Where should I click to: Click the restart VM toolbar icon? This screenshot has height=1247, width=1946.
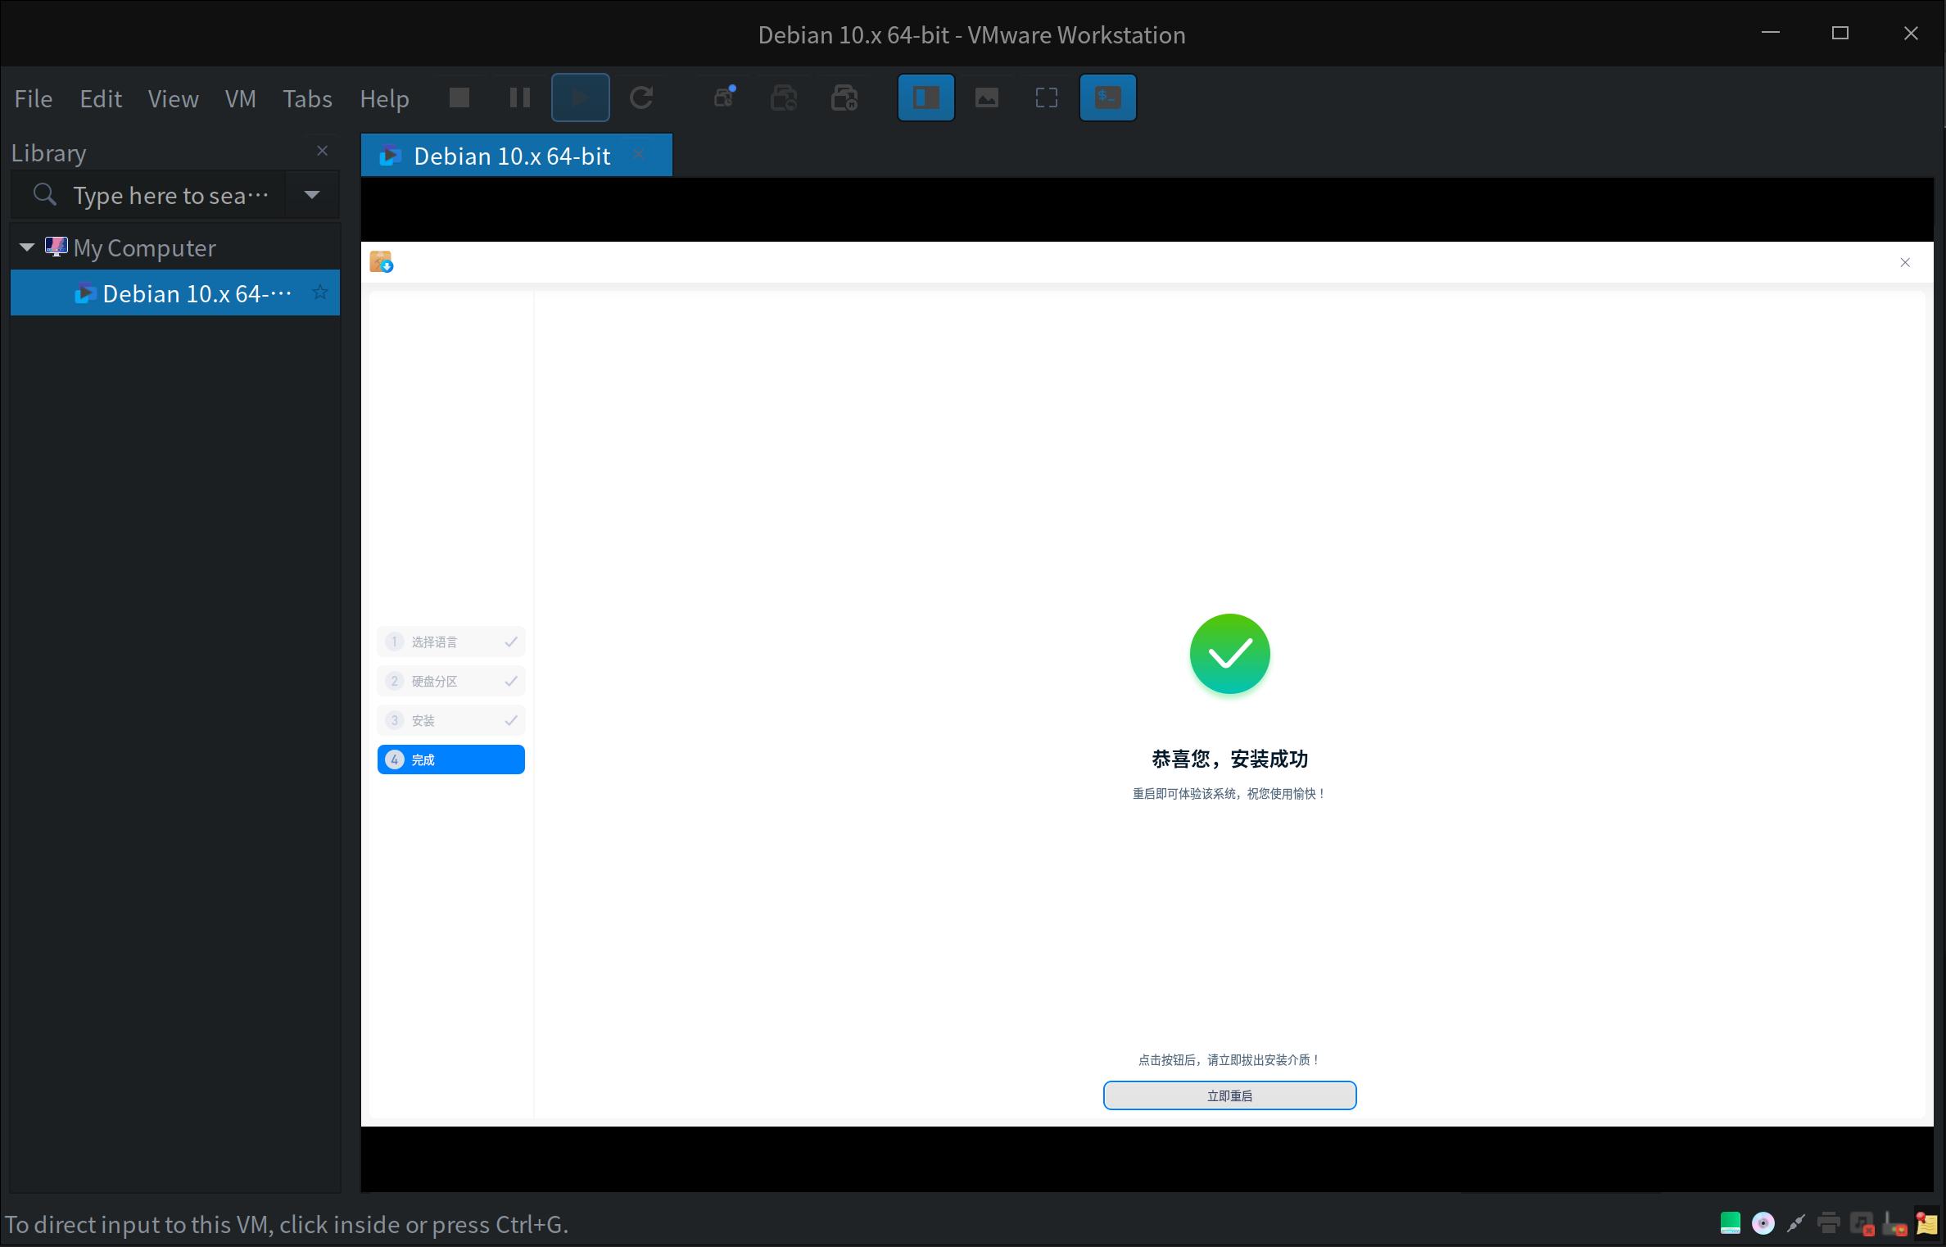(x=642, y=97)
